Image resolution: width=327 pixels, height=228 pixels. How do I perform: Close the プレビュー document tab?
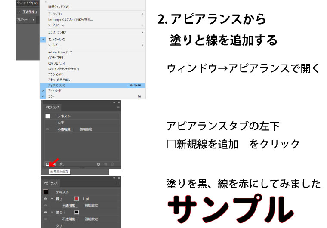(34, 20)
